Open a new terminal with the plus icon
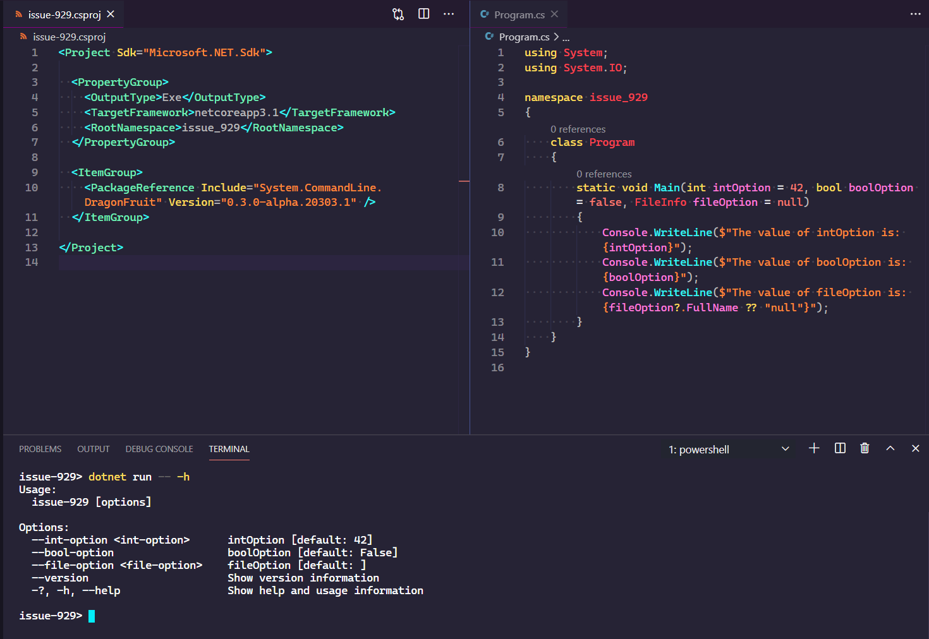 pyautogui.click(x=814, y=448)
